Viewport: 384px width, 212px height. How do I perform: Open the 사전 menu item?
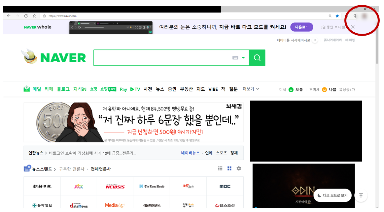pyautogui.click(x=148, y=89)
